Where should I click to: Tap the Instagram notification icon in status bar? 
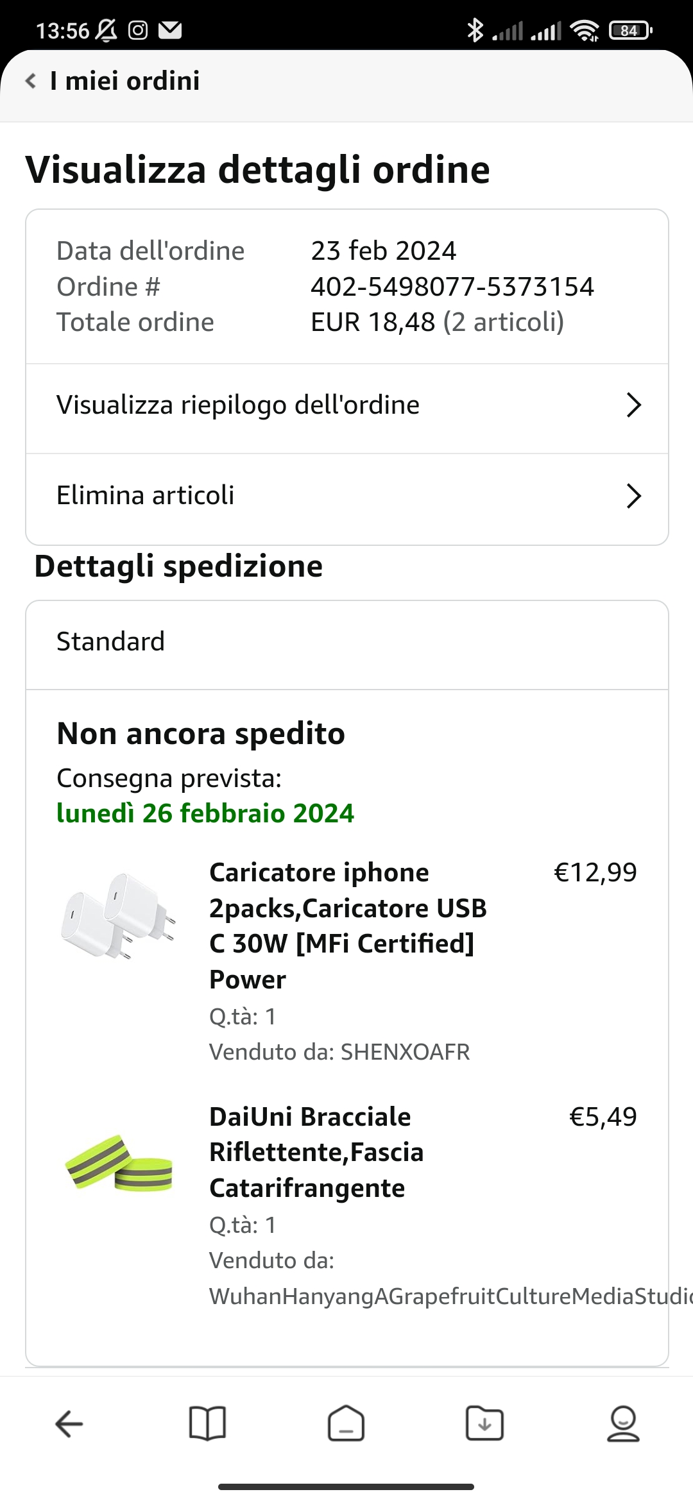click(138, 30)
